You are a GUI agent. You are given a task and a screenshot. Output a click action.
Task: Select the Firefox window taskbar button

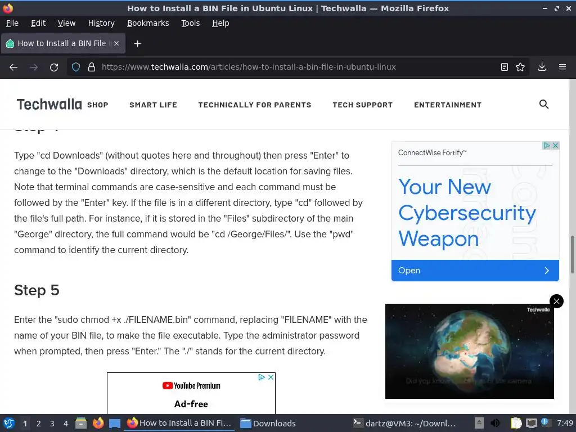179,423
